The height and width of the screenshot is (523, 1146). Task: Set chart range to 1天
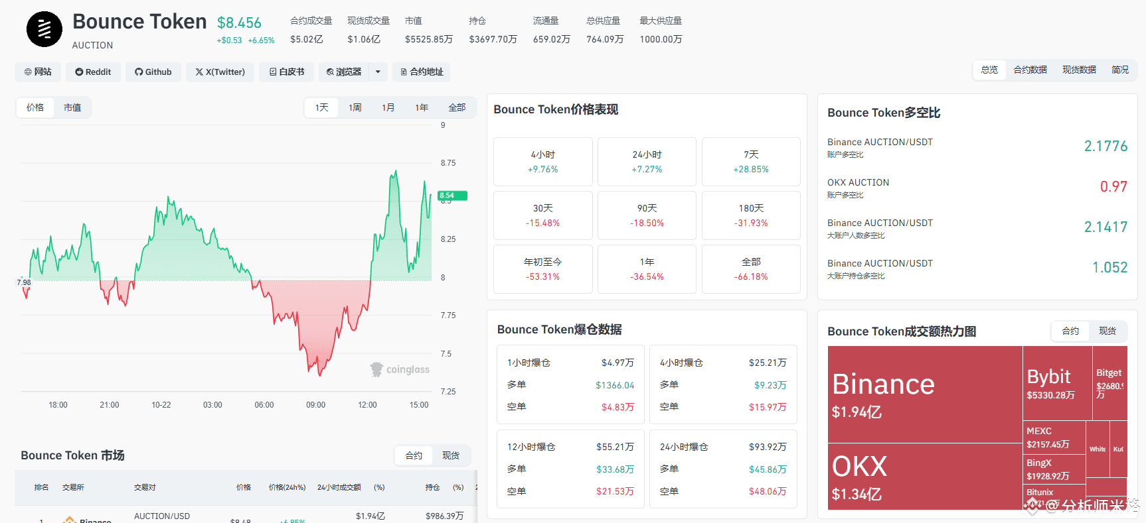pyautogui.click(x=322, y=107)
